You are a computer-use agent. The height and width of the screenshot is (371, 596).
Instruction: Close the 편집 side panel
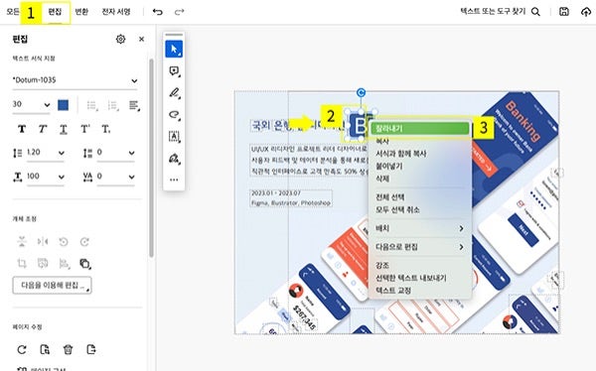pyautogui.click(x=141, y=39)
